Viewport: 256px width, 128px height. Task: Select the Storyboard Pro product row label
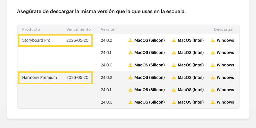[36, 40]
